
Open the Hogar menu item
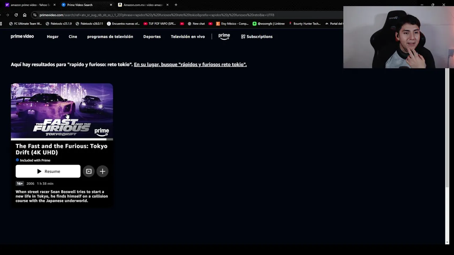[x=52, y=36]
